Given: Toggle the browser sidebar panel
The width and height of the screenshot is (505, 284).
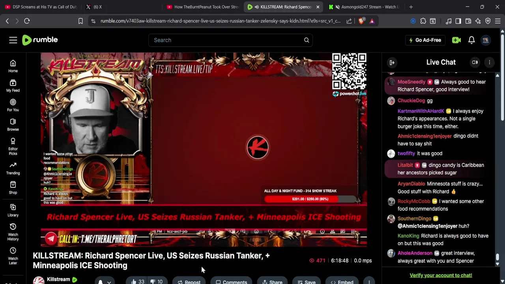Looking at the screenshot, I should click(x=458, y=21).
